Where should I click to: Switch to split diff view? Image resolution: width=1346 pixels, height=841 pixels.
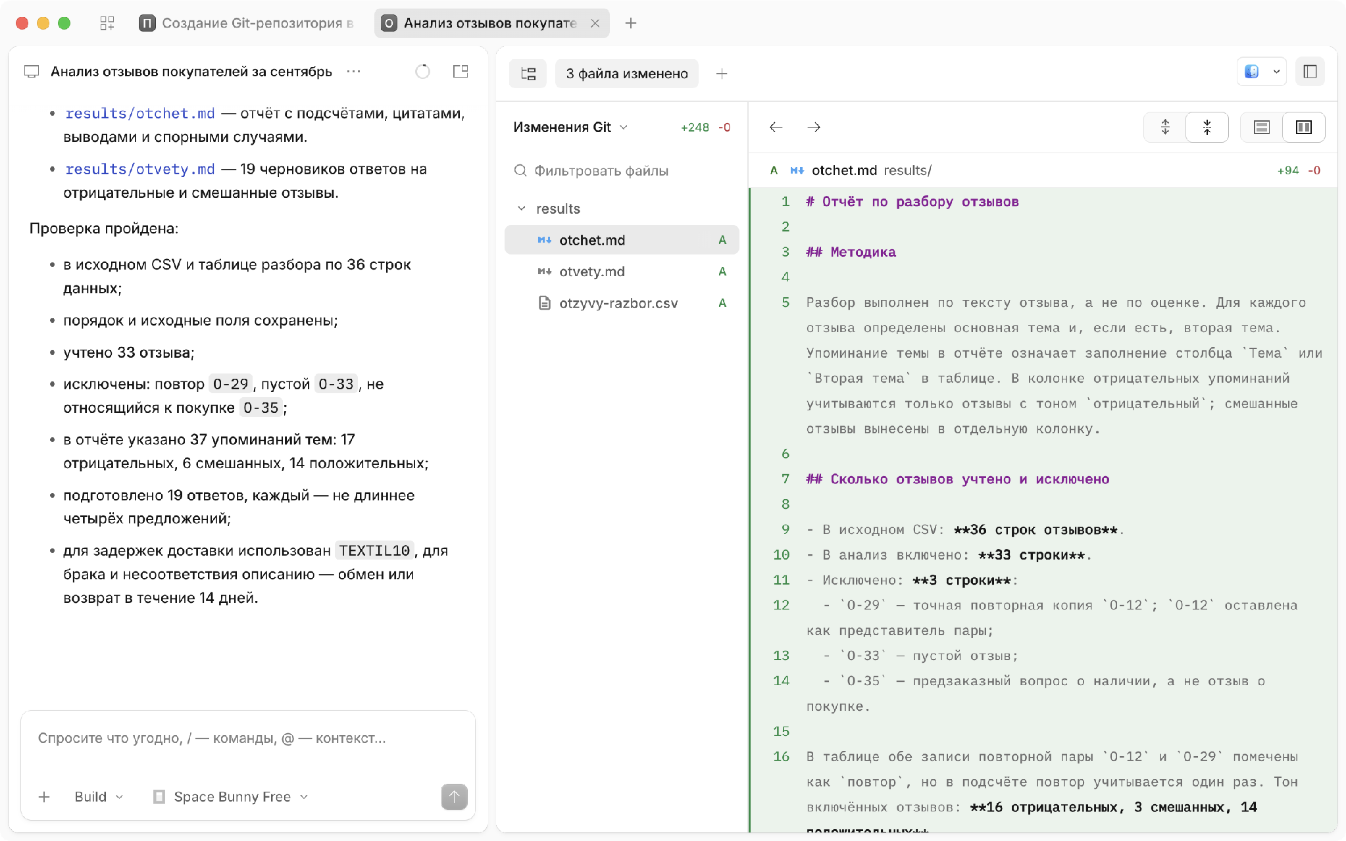point(1304,128)
